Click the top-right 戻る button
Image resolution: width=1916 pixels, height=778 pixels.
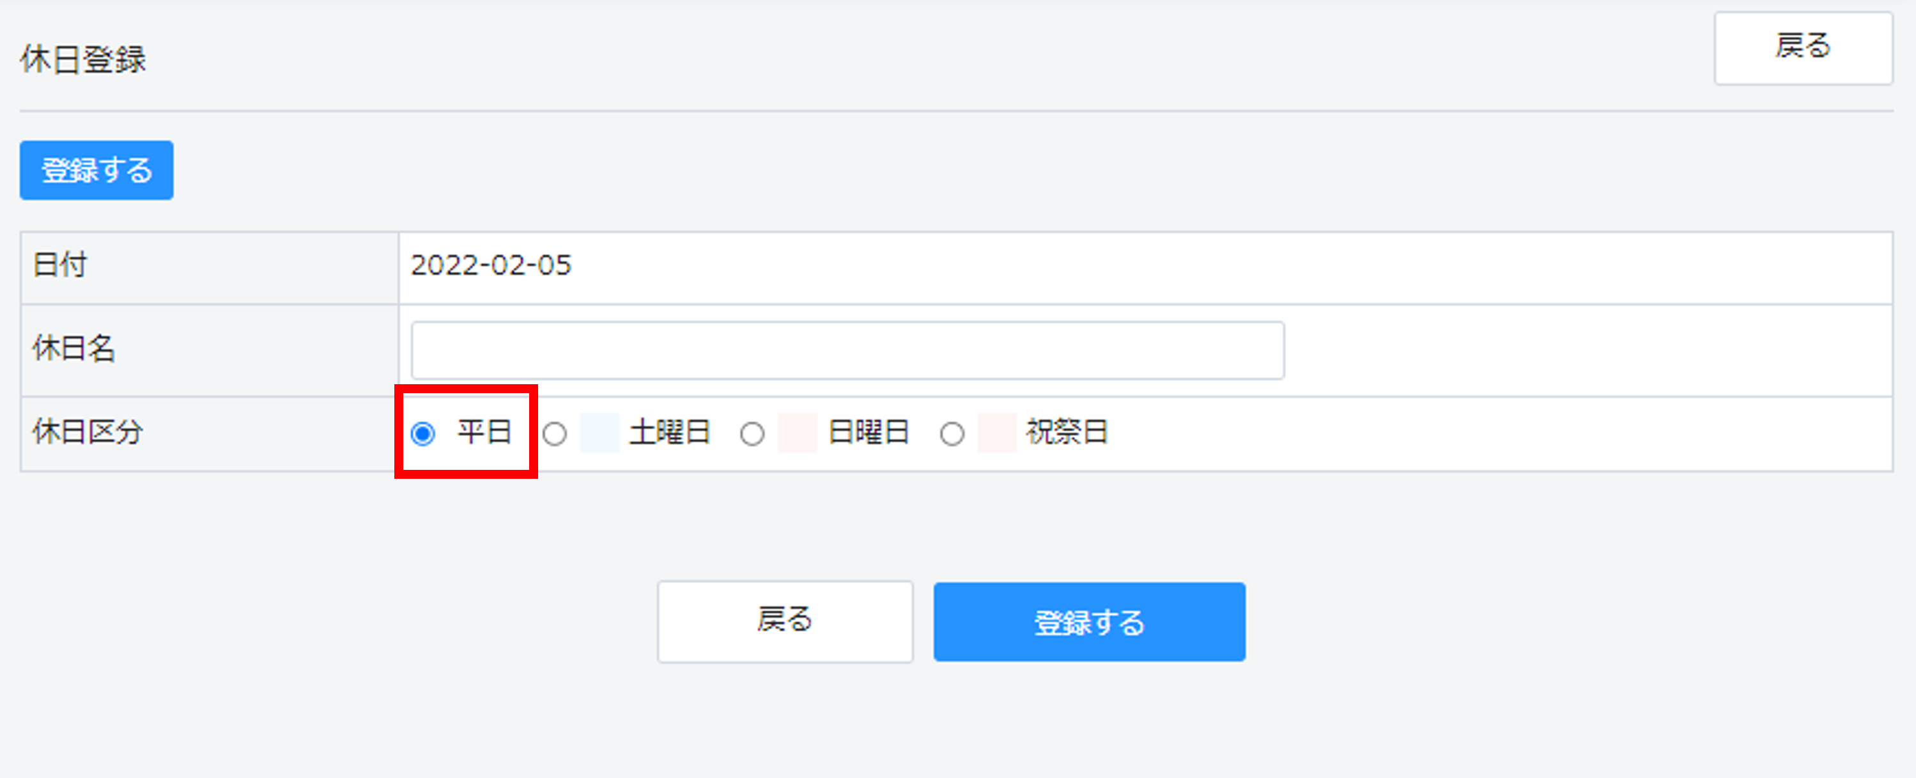[1803, 49]
